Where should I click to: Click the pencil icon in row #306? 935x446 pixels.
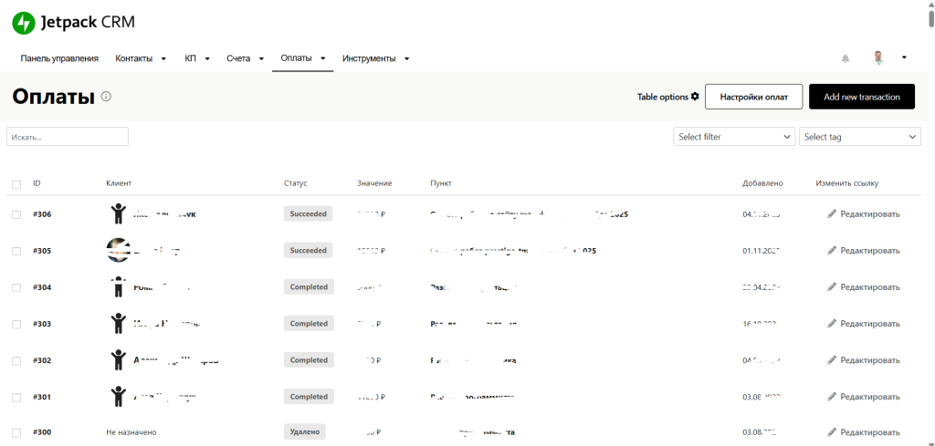pyautogui.click(x=832, y=213)
